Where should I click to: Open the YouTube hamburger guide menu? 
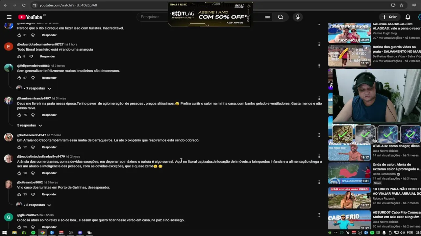[x=9, y=17]
